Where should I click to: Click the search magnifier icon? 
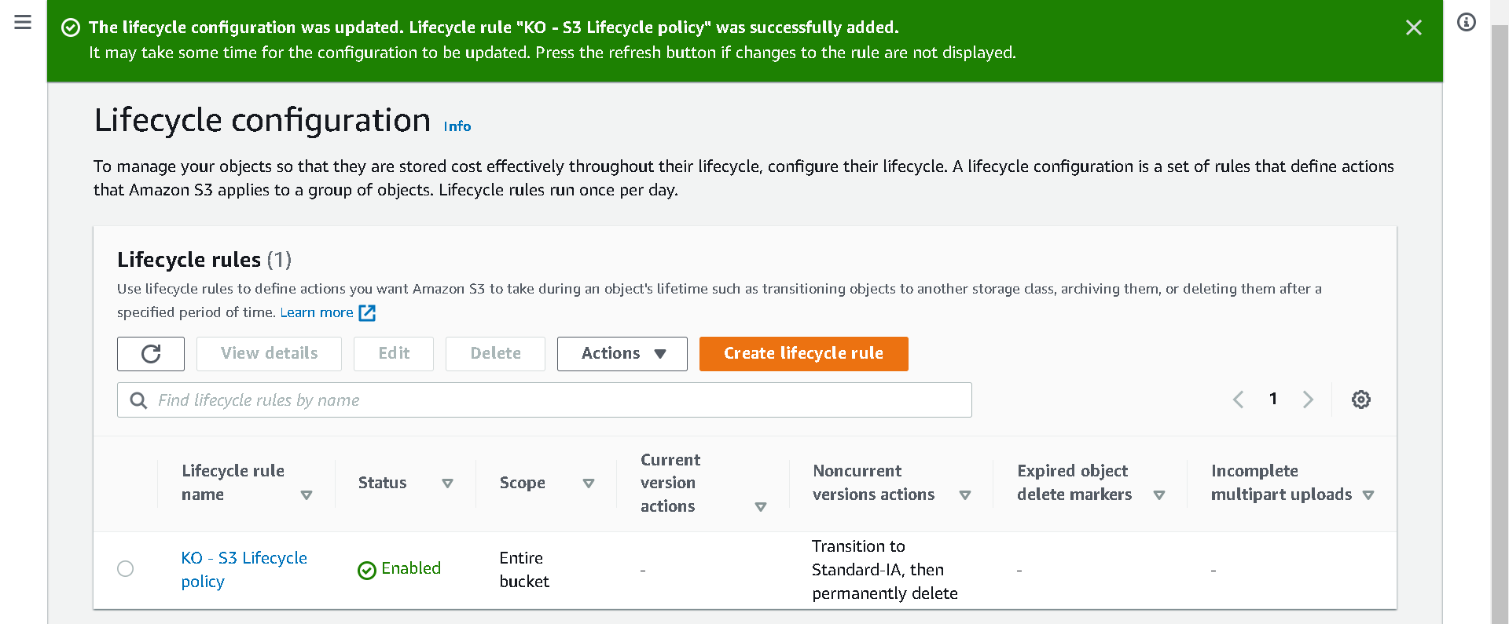click(x=138, y=400)
